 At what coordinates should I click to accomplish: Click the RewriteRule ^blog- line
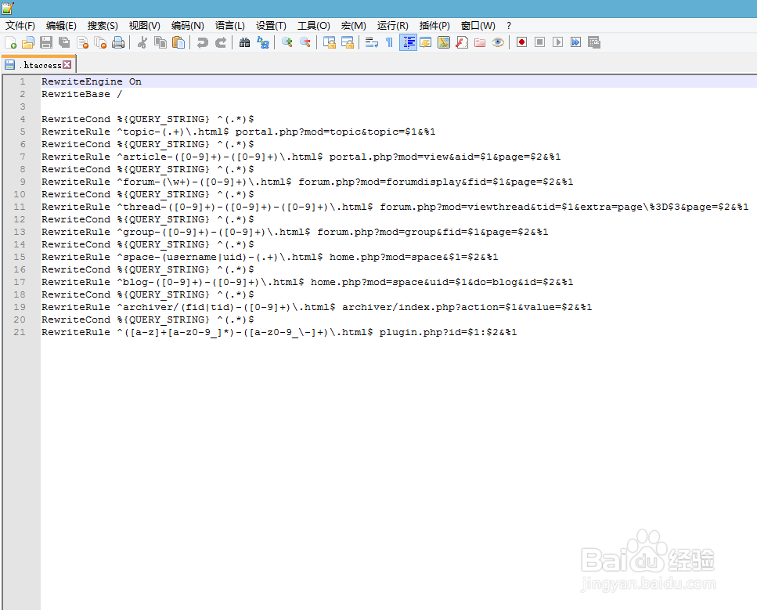(x=307, y=283)
